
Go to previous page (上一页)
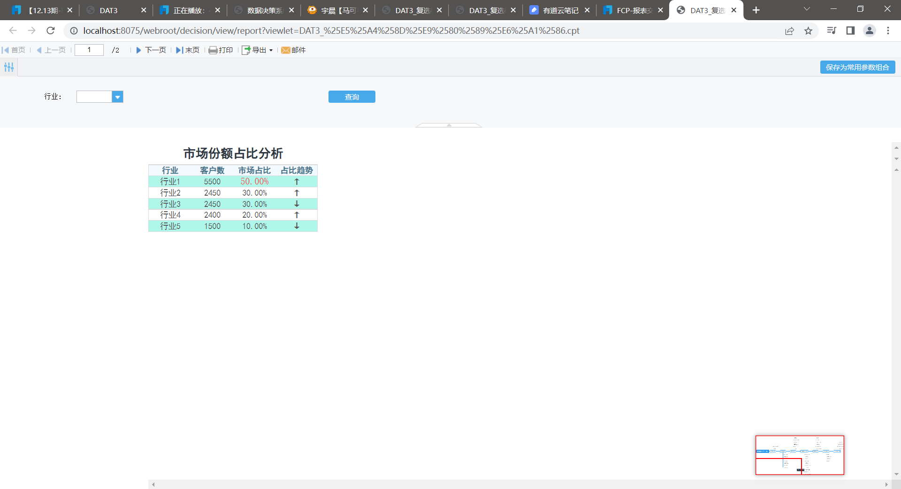(x=51, y=50)
